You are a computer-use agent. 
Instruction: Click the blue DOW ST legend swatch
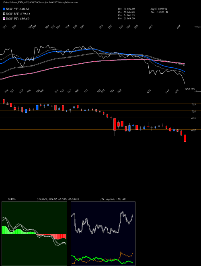(x=4, y=9)
